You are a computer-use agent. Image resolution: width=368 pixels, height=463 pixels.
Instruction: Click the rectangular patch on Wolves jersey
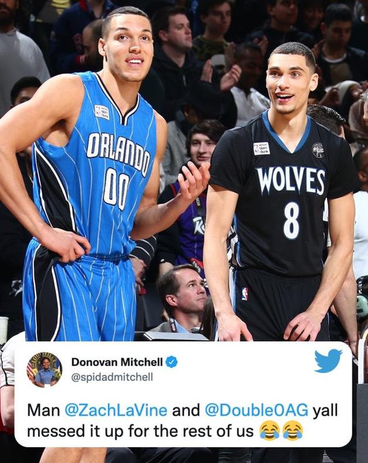click(262, 148)
